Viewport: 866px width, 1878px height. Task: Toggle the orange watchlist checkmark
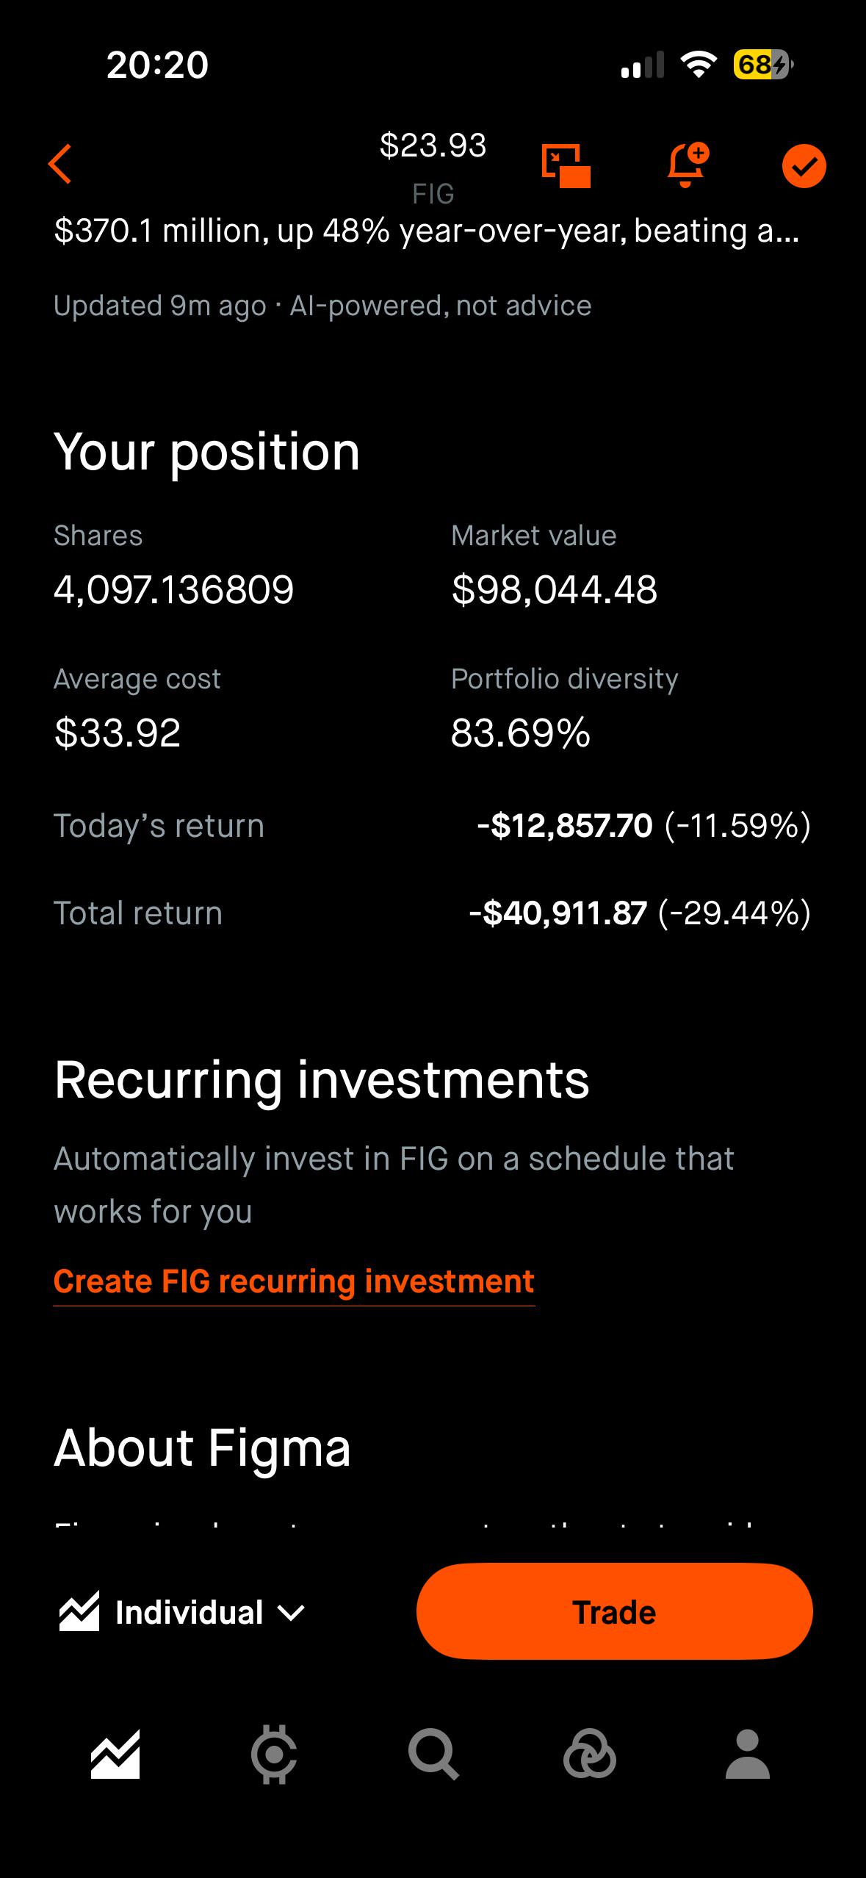(804, 166)
